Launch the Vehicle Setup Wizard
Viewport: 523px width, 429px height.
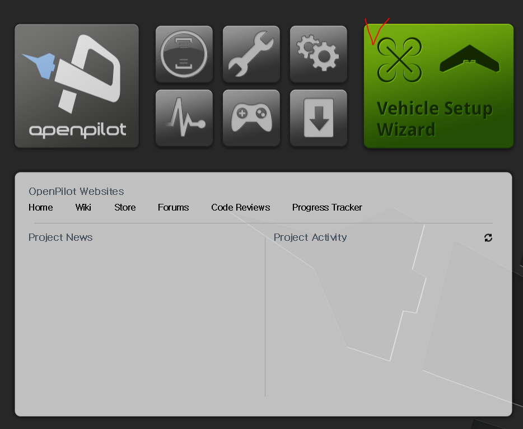[438, 86]
